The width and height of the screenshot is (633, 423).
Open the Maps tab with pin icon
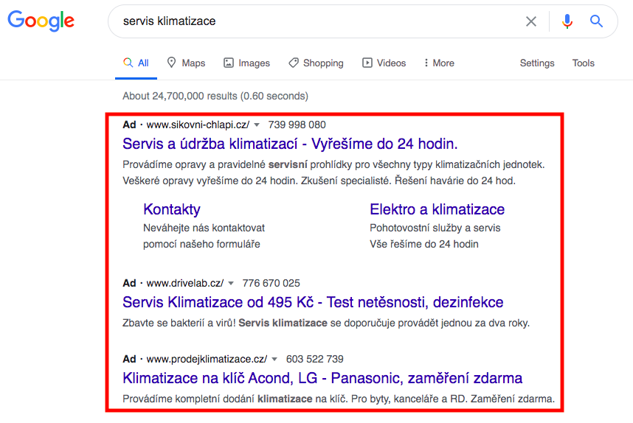(186, 63)
